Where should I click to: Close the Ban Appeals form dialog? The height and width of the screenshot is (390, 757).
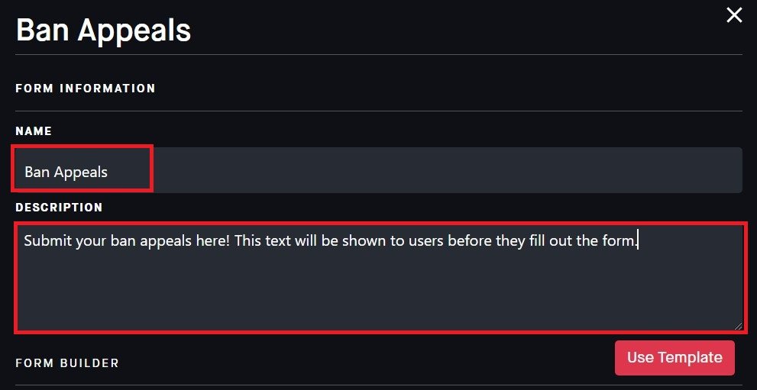tap(734, 15)
